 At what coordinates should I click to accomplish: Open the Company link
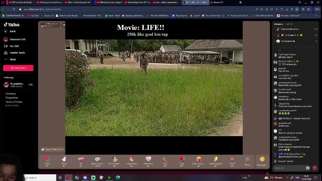11,94
